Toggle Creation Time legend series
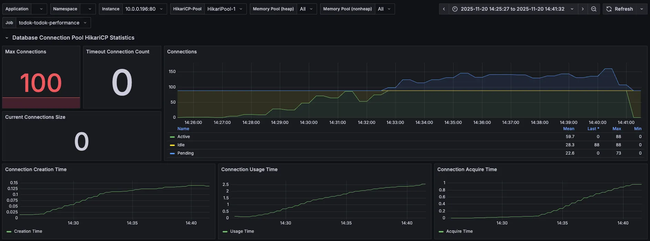650x241 pixels. pyautogui.click(x=28, y=231)
